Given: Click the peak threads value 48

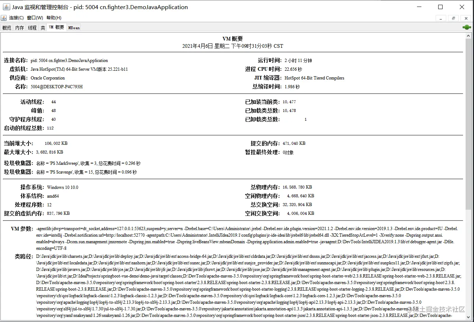Looking at the screenshot, I should pyautogui.click(x=54, y=111).
